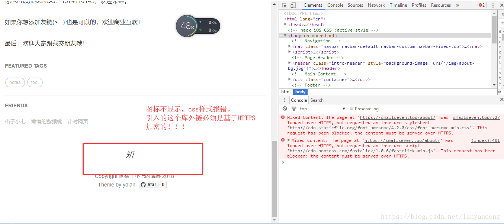
Task: Click the red error count badge
Action: pyautogui.click(x=482, y=5)
